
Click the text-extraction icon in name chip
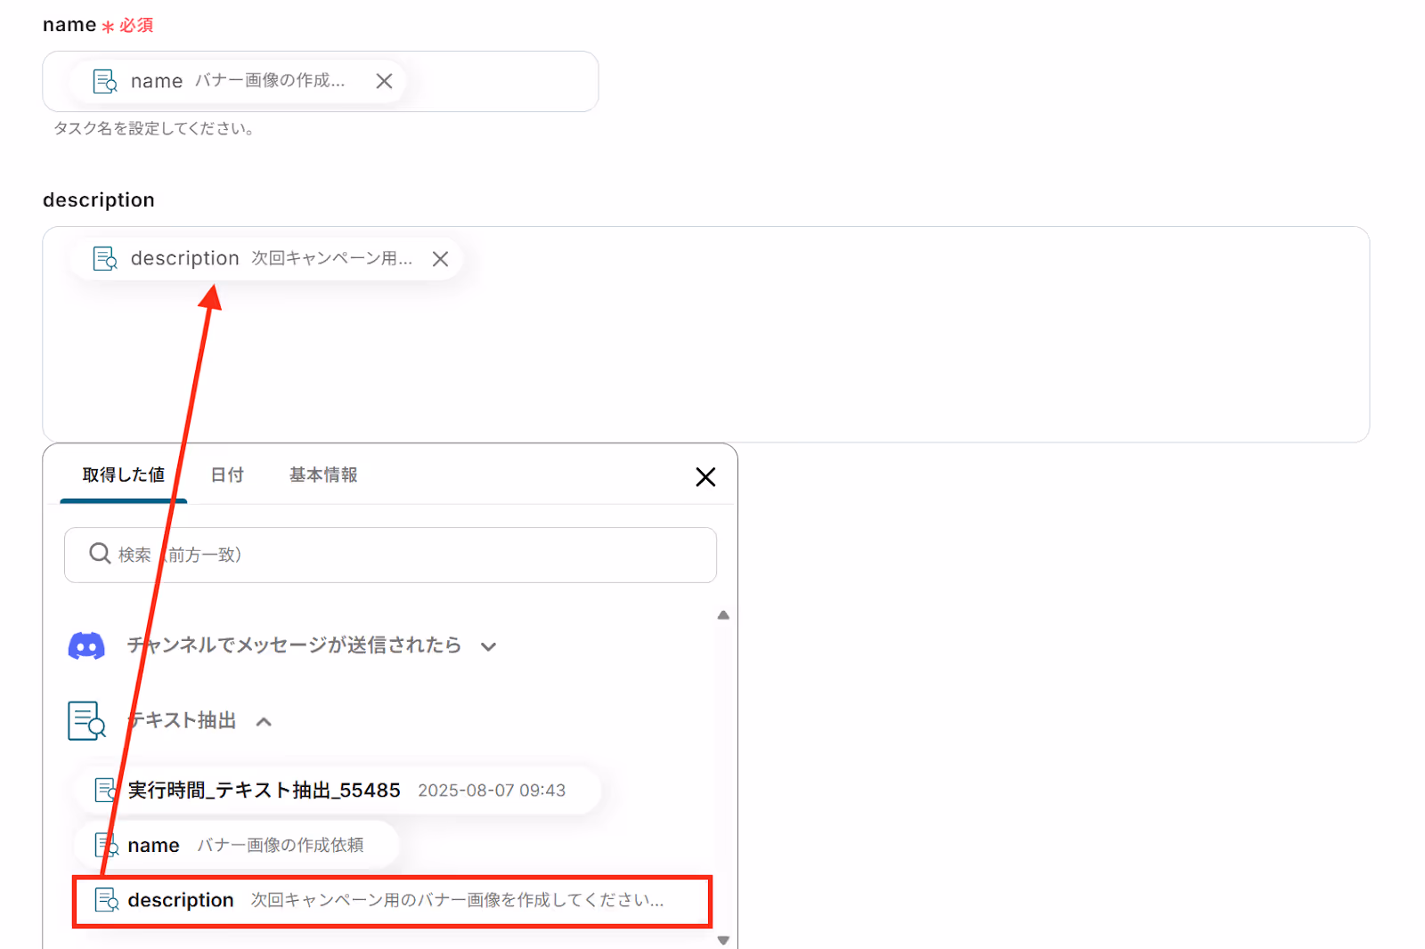coord(105,81)
